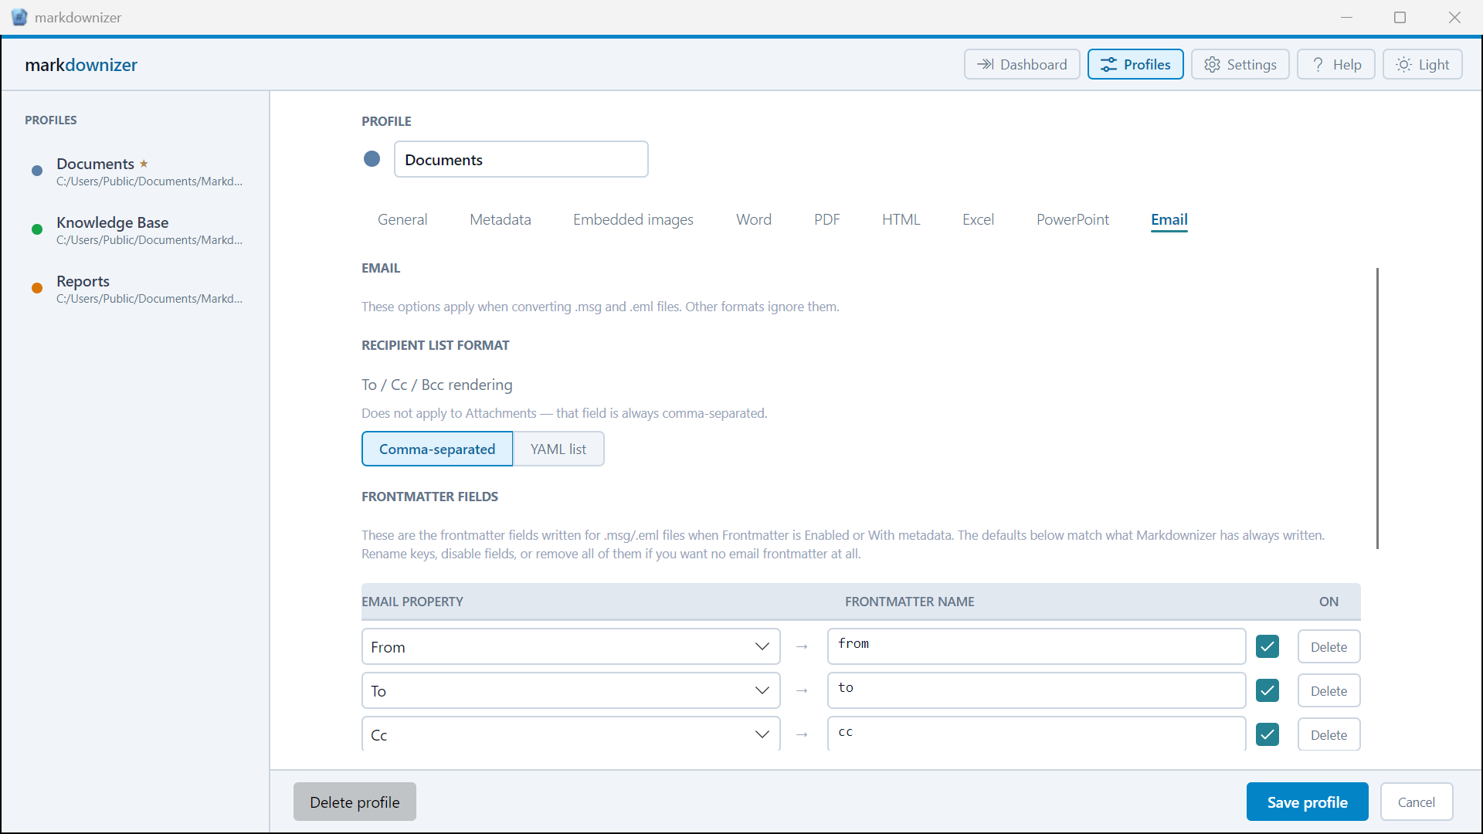Click the Light theme sun icon
Viewport: 1483px width, 834px height.
coord(1403,64)
